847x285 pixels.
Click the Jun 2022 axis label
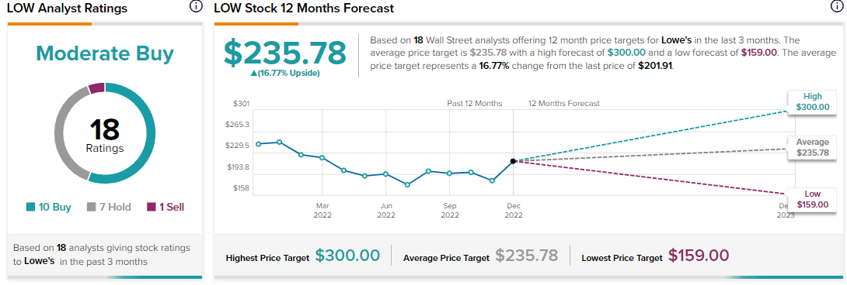point(385,211)
